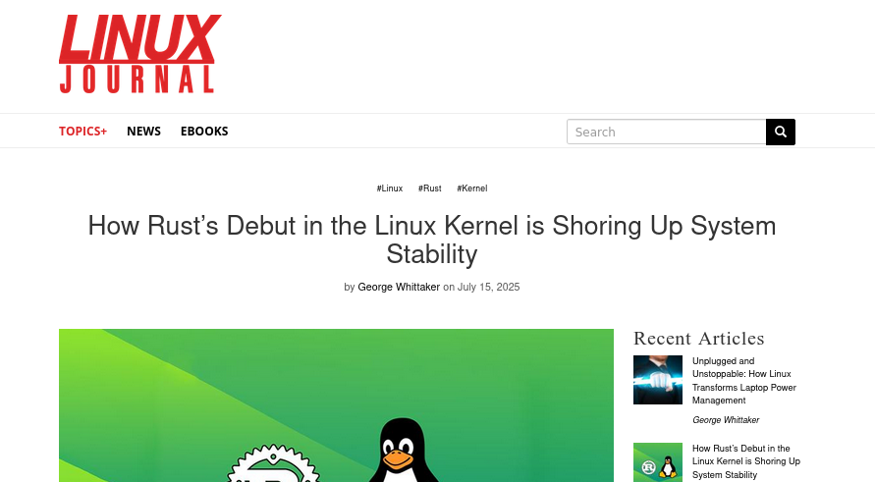875x482 pixels.
Task: Open the Rust and Tux sidebar thumbnail
Action: point(658,462)
